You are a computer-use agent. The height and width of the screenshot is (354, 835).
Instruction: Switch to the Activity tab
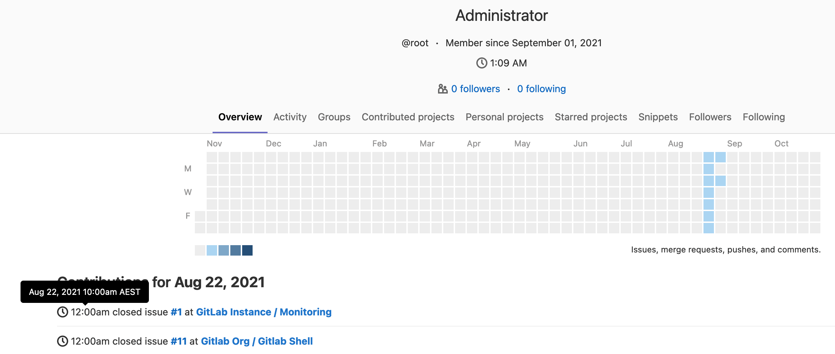pos(290,117)
